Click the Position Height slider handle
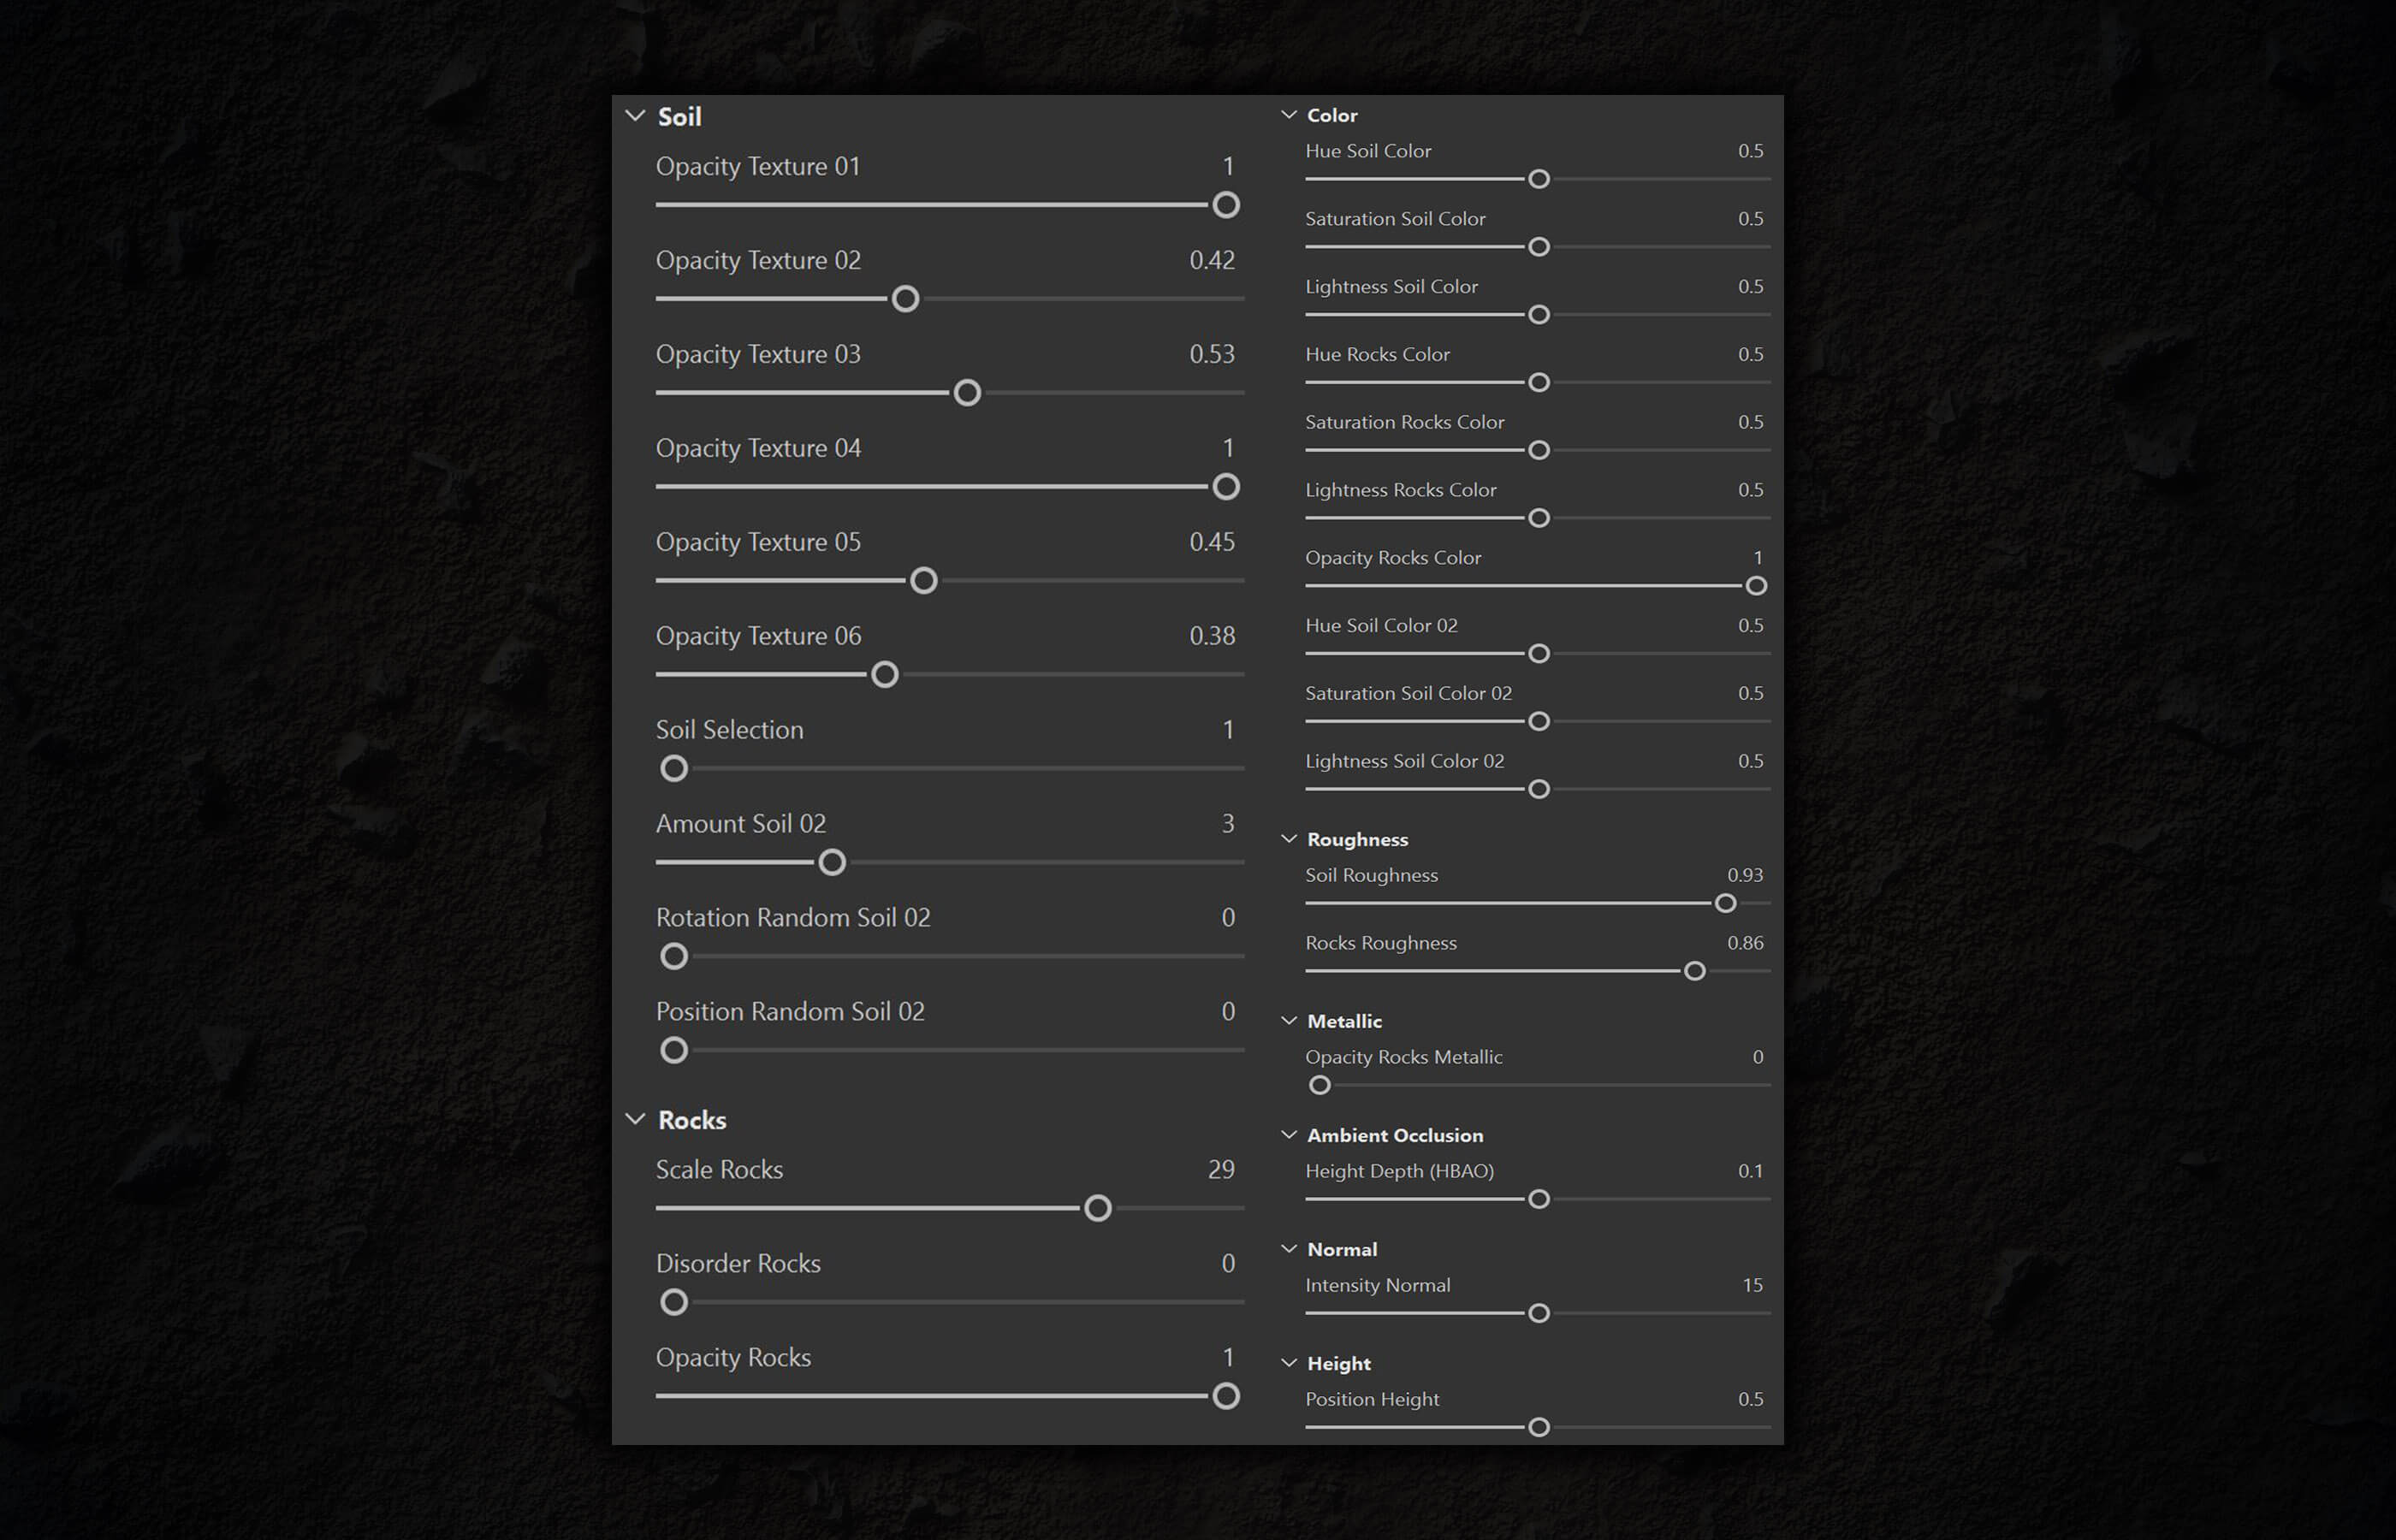 (x=1539, y=1427)
